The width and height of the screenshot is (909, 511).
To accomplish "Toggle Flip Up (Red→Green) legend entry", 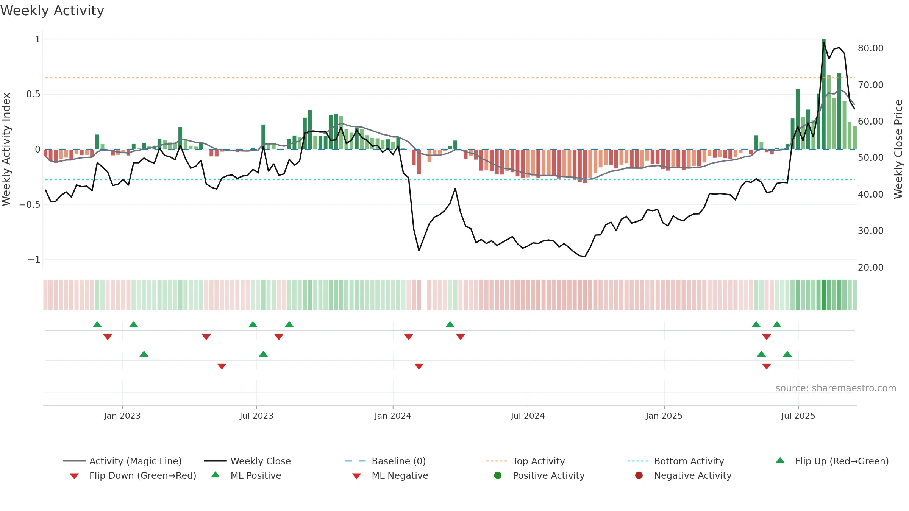I will [832, 461].
